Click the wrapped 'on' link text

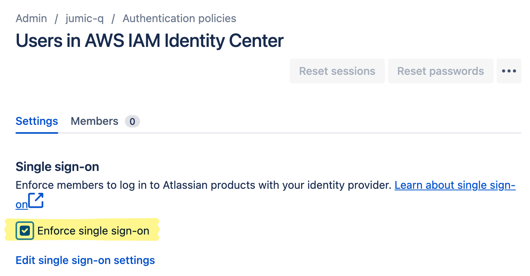[22, 204]
